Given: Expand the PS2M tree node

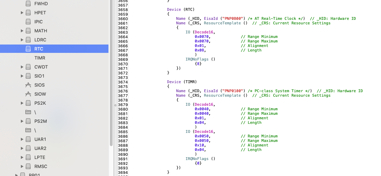Looking at the screenshot, I should [22, 121].
